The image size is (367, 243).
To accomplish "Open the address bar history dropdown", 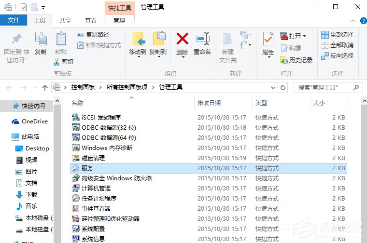I will click(x=273, y=88).
